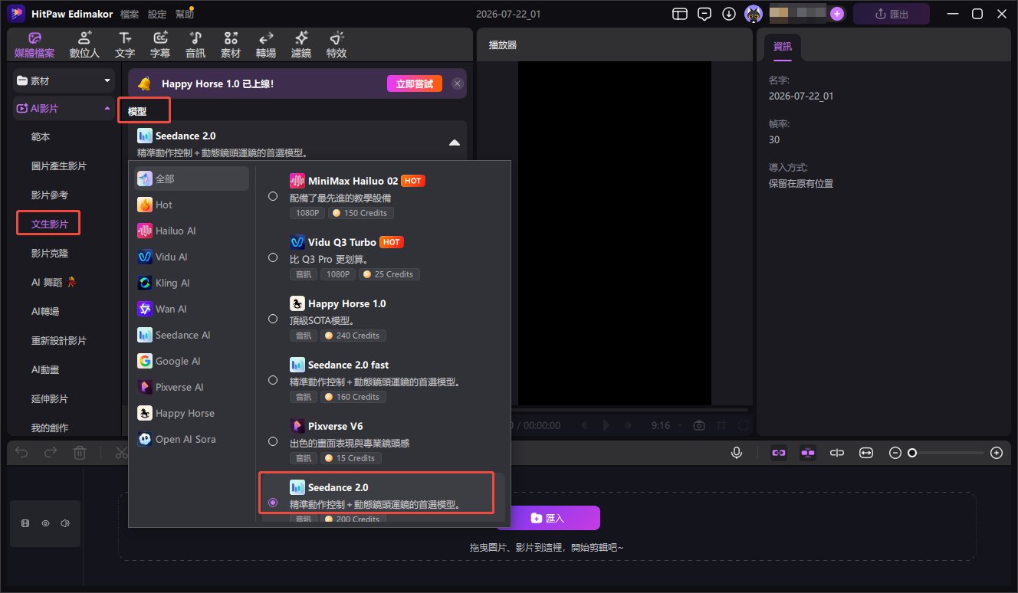Collapse the AI影片 sidebar section

(x=107, y=109)
